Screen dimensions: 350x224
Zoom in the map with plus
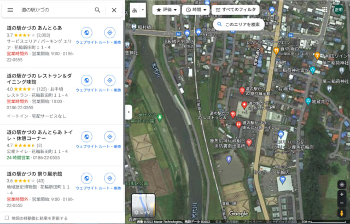[341, 194]
